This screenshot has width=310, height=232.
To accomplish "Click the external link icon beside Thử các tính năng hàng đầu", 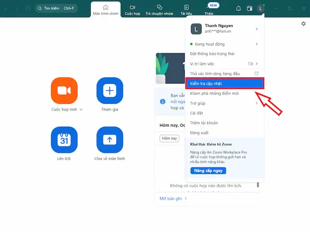I will pos(256,73).
